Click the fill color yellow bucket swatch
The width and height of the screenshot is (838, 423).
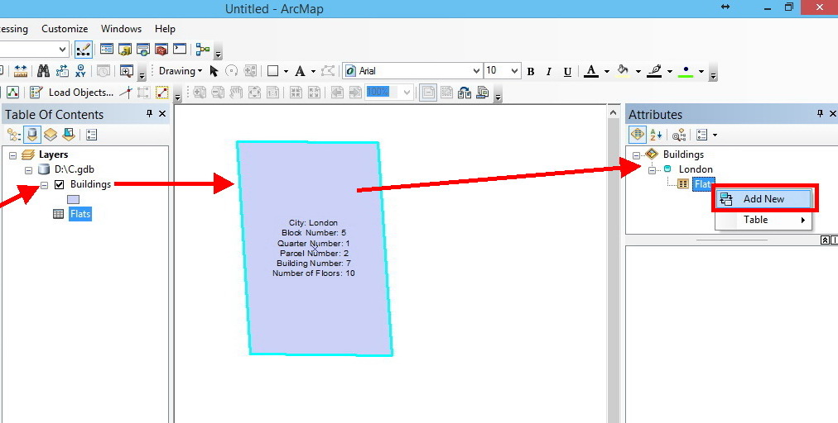tap(623, 72)
